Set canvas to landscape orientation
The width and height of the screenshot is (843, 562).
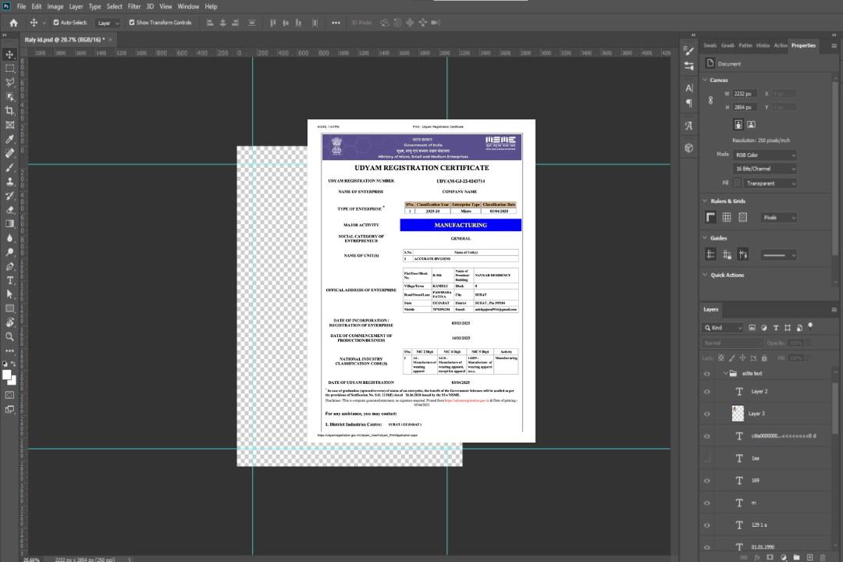751,124
